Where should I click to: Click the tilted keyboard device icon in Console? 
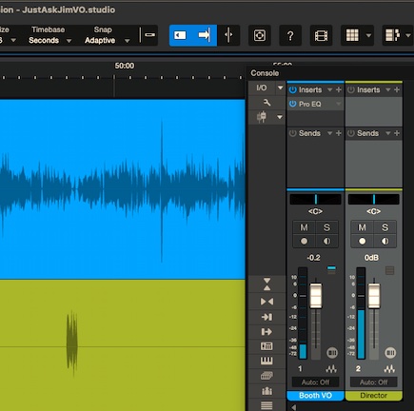coord(266,376)
